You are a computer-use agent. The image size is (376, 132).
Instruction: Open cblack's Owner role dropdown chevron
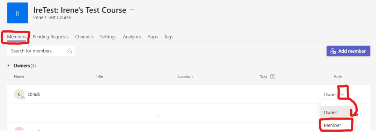[x=343, y=95]
